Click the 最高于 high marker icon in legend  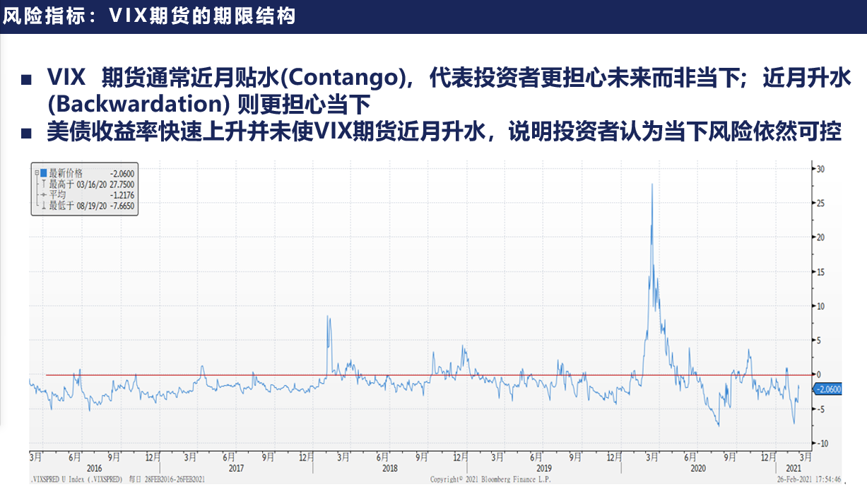pyautogui.click(x=44, y=184)
